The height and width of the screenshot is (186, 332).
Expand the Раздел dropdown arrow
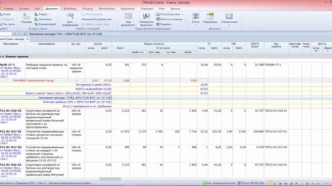(50, 14)
